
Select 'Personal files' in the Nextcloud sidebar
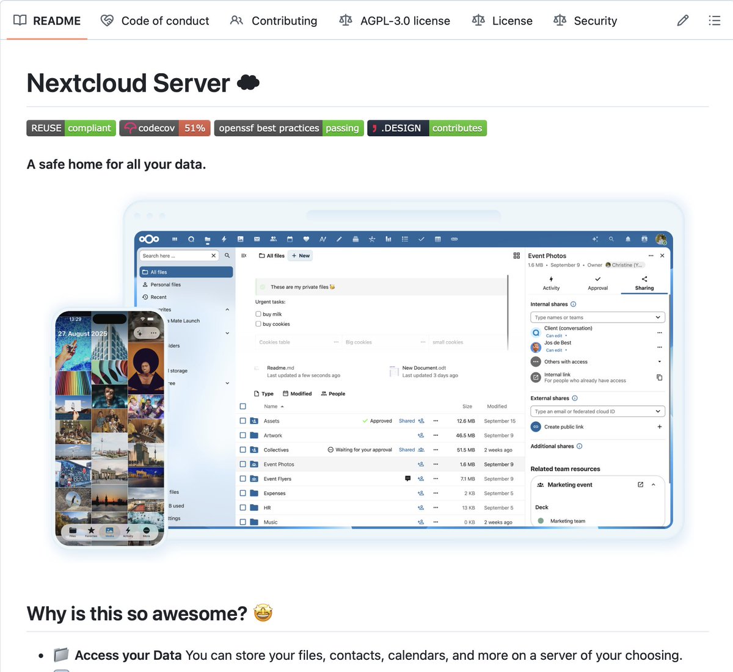coord(186,284)
